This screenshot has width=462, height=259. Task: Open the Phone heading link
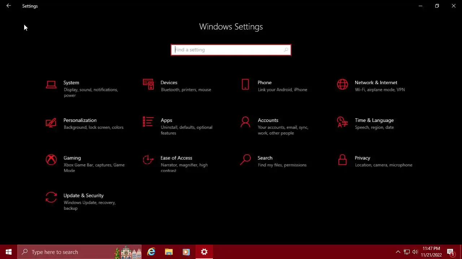[265, 82]
